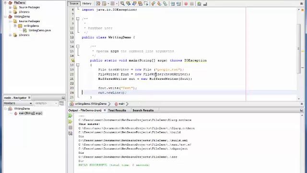Collapse the code fold at line 14
307x173 pixels.
point(78,47)
